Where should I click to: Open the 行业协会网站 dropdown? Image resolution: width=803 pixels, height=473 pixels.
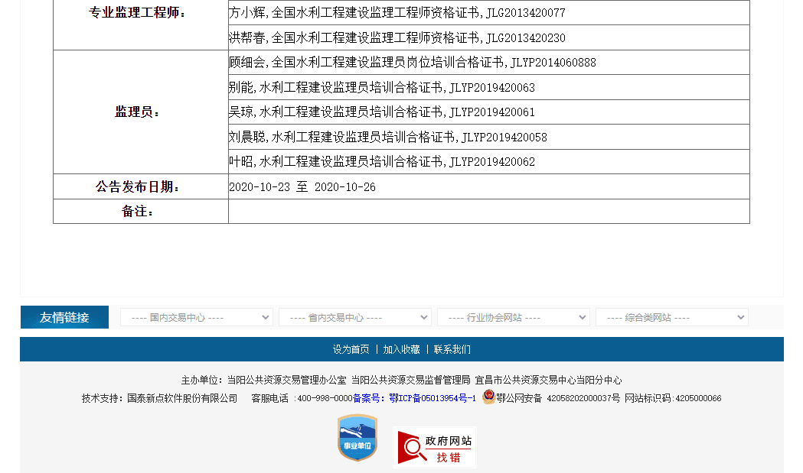pos(513,317)
